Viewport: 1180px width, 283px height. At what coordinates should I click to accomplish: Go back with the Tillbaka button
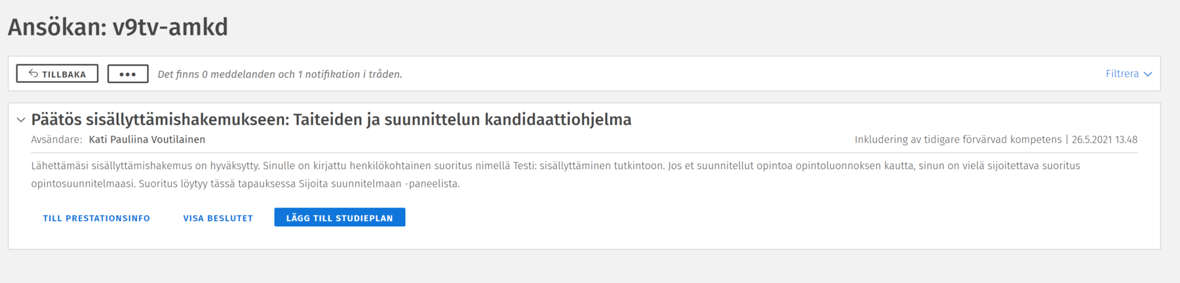57,74
